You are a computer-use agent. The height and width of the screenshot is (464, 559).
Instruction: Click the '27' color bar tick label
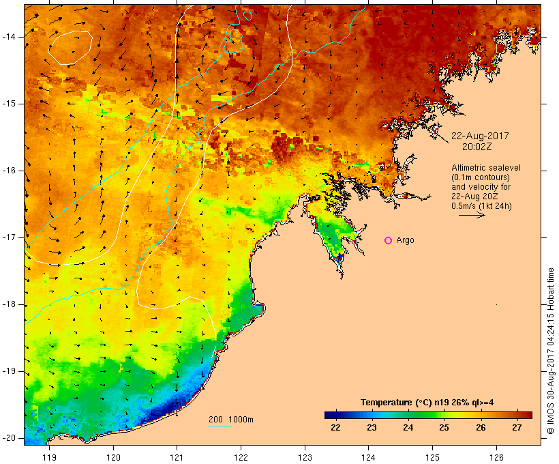point(517,427)
